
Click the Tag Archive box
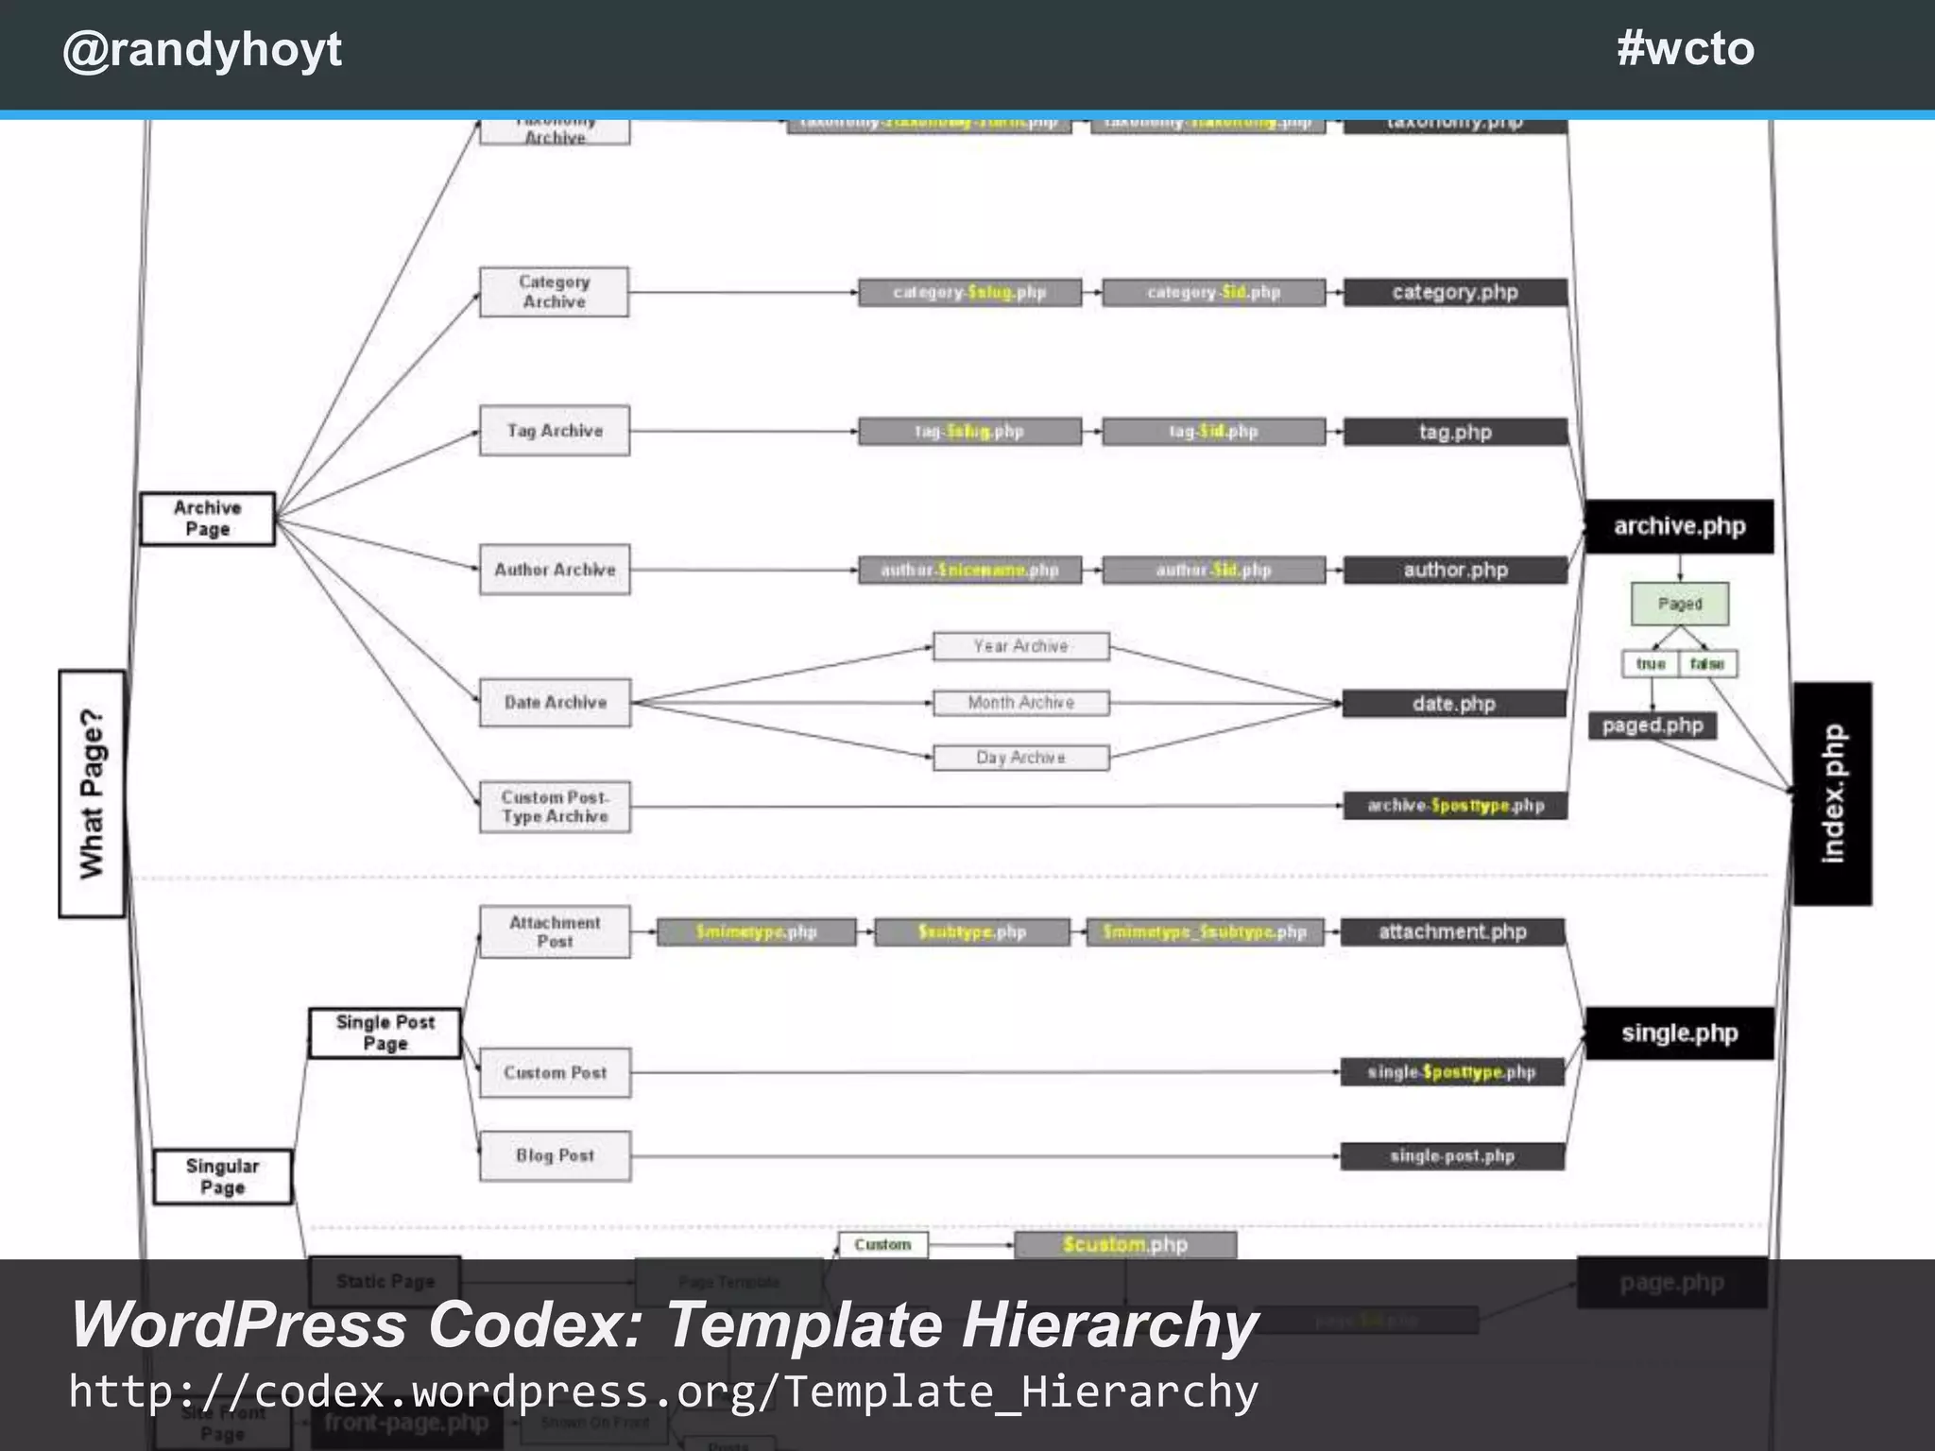click(554, 431)
